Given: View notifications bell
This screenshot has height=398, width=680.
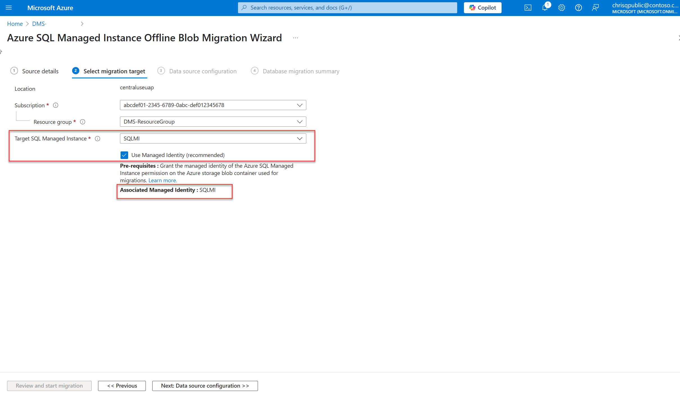Looking at the screenshot, I should (545, 8).
